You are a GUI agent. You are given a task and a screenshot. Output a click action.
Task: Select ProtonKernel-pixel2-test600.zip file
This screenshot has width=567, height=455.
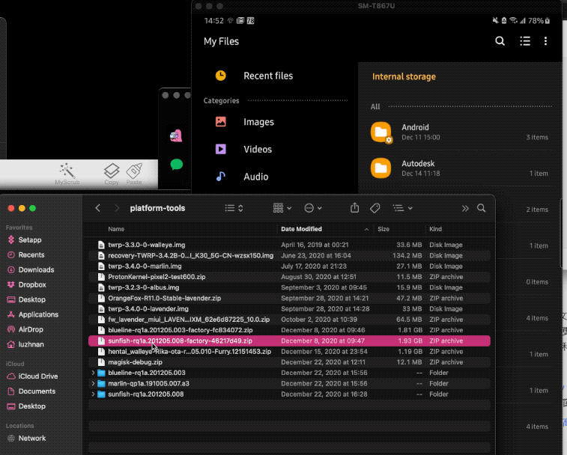point(289,277)
